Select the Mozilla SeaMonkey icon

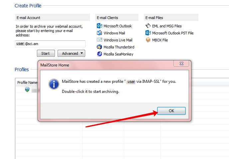[100, 54]
